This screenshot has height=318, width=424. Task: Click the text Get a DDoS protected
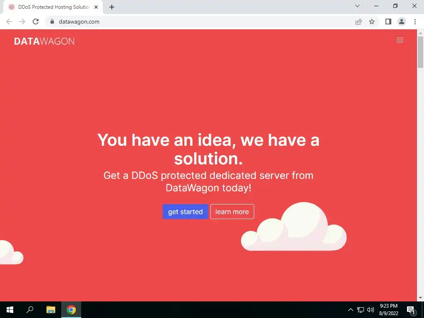pos(208,181)
